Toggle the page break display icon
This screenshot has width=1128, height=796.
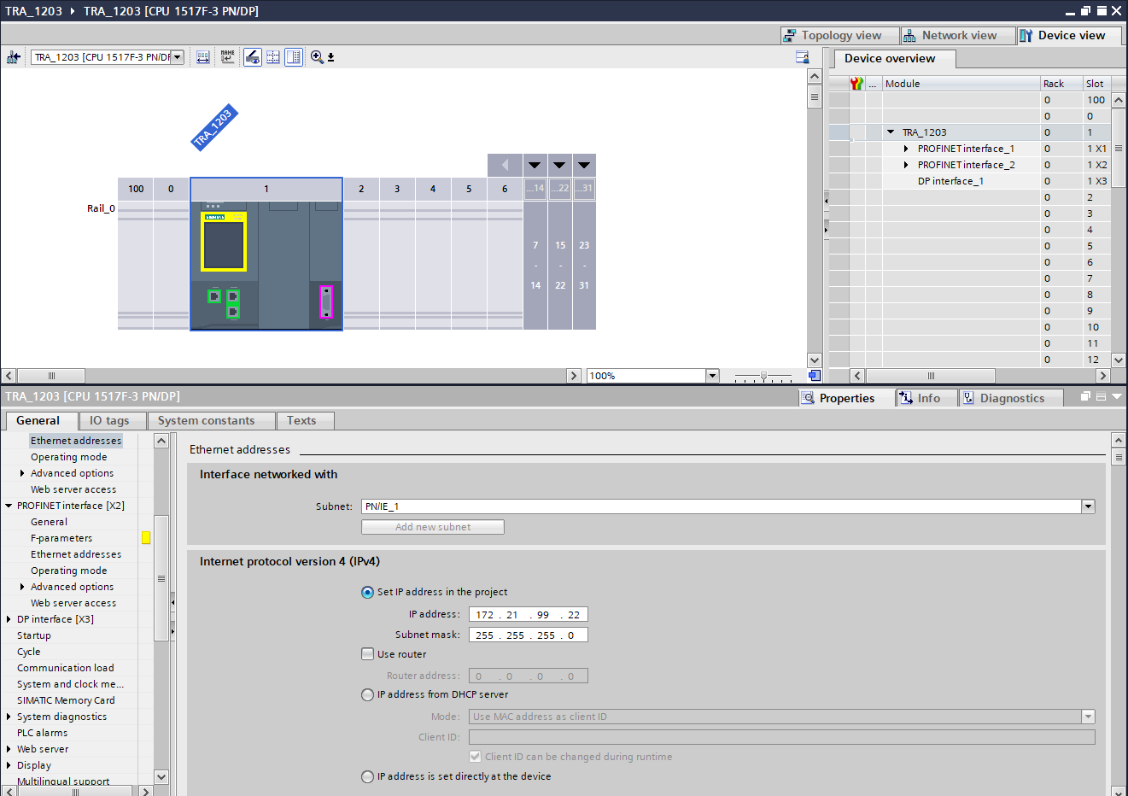[x=273, y=57]
